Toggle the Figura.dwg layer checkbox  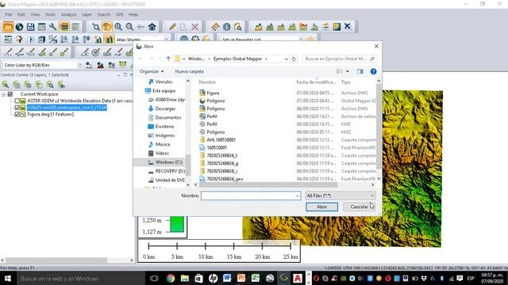tap(17, 114)
